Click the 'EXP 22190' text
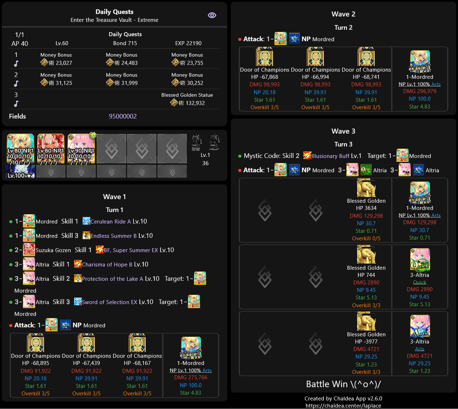458x409 pixels. click(x=188, y=43)
